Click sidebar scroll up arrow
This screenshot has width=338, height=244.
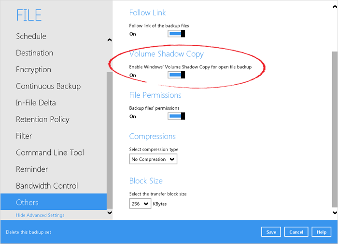pyautogui.click(x=110, y=40)
